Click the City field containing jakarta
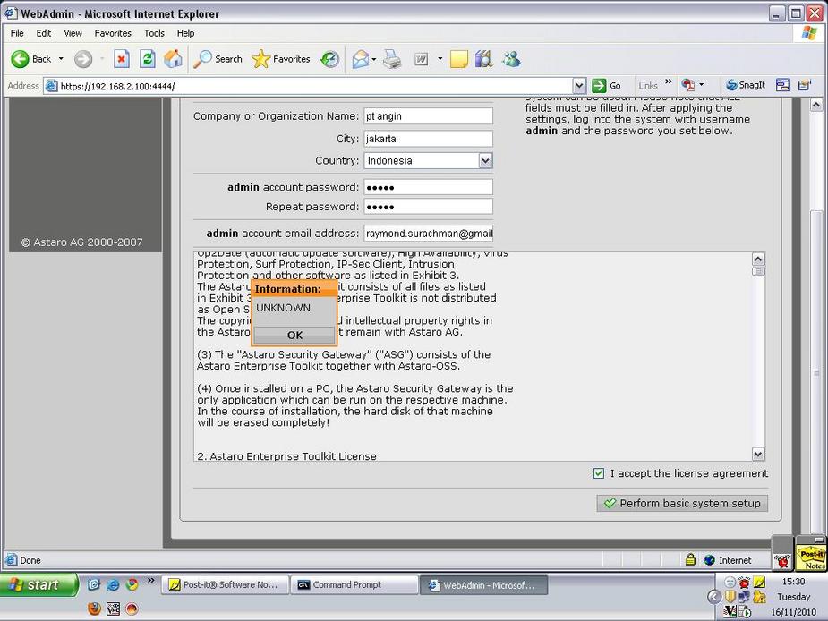Screen dimensions: 828x621 click(x=428, y=139)
